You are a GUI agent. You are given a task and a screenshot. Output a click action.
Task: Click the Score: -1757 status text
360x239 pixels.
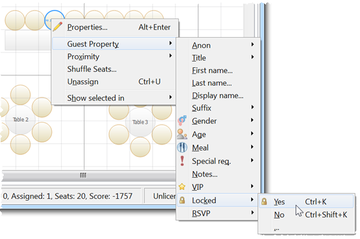pyautogui.click(x=111, y=196)
